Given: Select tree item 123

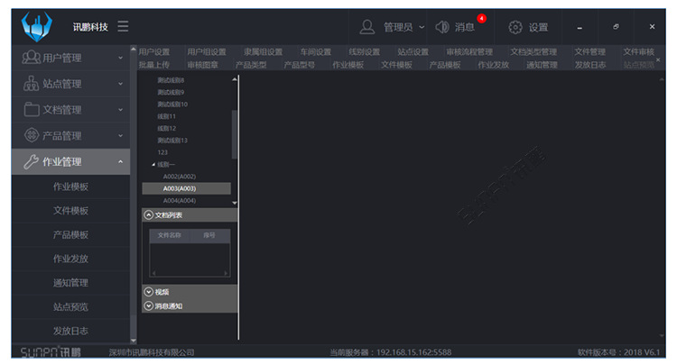Looking at the screenshot, I should tap(162, 152).
